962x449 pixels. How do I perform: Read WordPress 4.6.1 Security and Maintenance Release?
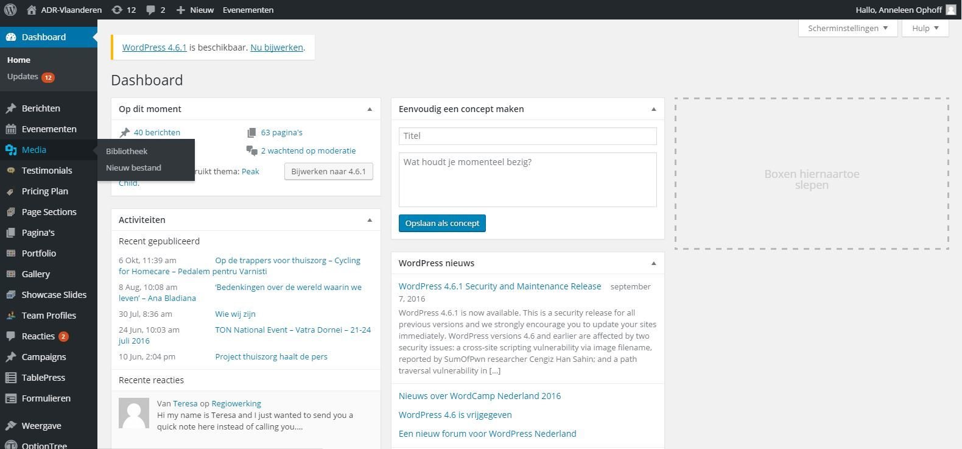pyautogui.click(x=500, y=286)
